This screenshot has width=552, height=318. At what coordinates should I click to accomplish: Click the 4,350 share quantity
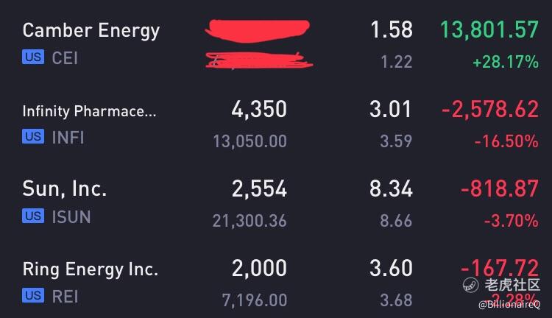[x=259, y=109]
